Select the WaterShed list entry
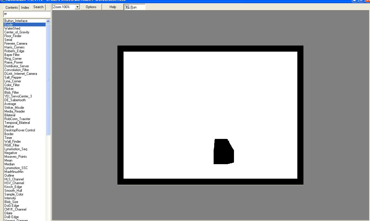 (x=12, y=28)
